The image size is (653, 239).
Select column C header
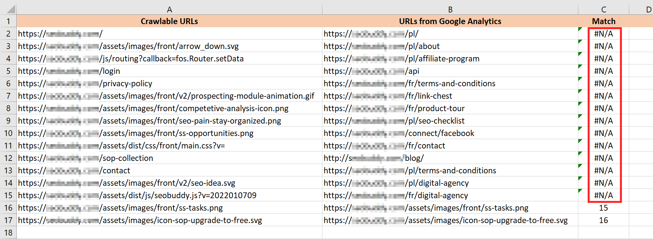[603, 9]
